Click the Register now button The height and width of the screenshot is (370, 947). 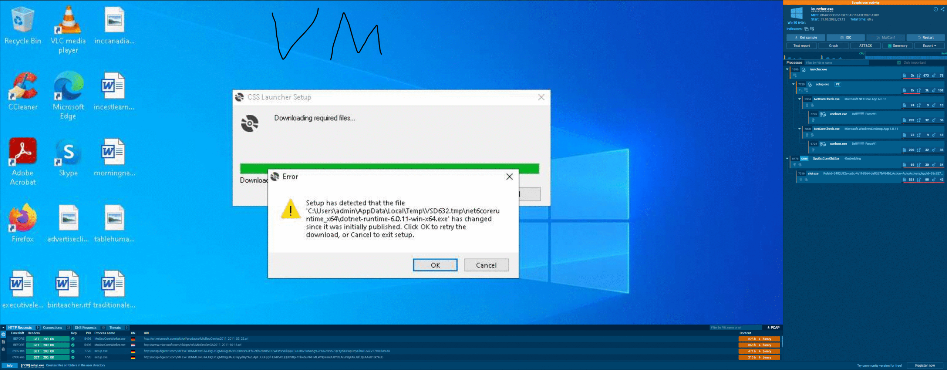coord(925,366)
